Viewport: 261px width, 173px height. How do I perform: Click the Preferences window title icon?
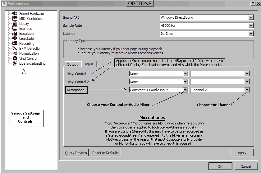[4, 3]
